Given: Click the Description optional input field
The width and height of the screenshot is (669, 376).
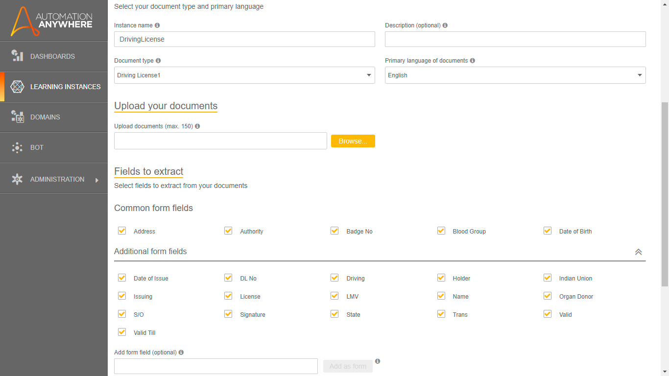Looking at the screenshot, I should pos(515,39).
